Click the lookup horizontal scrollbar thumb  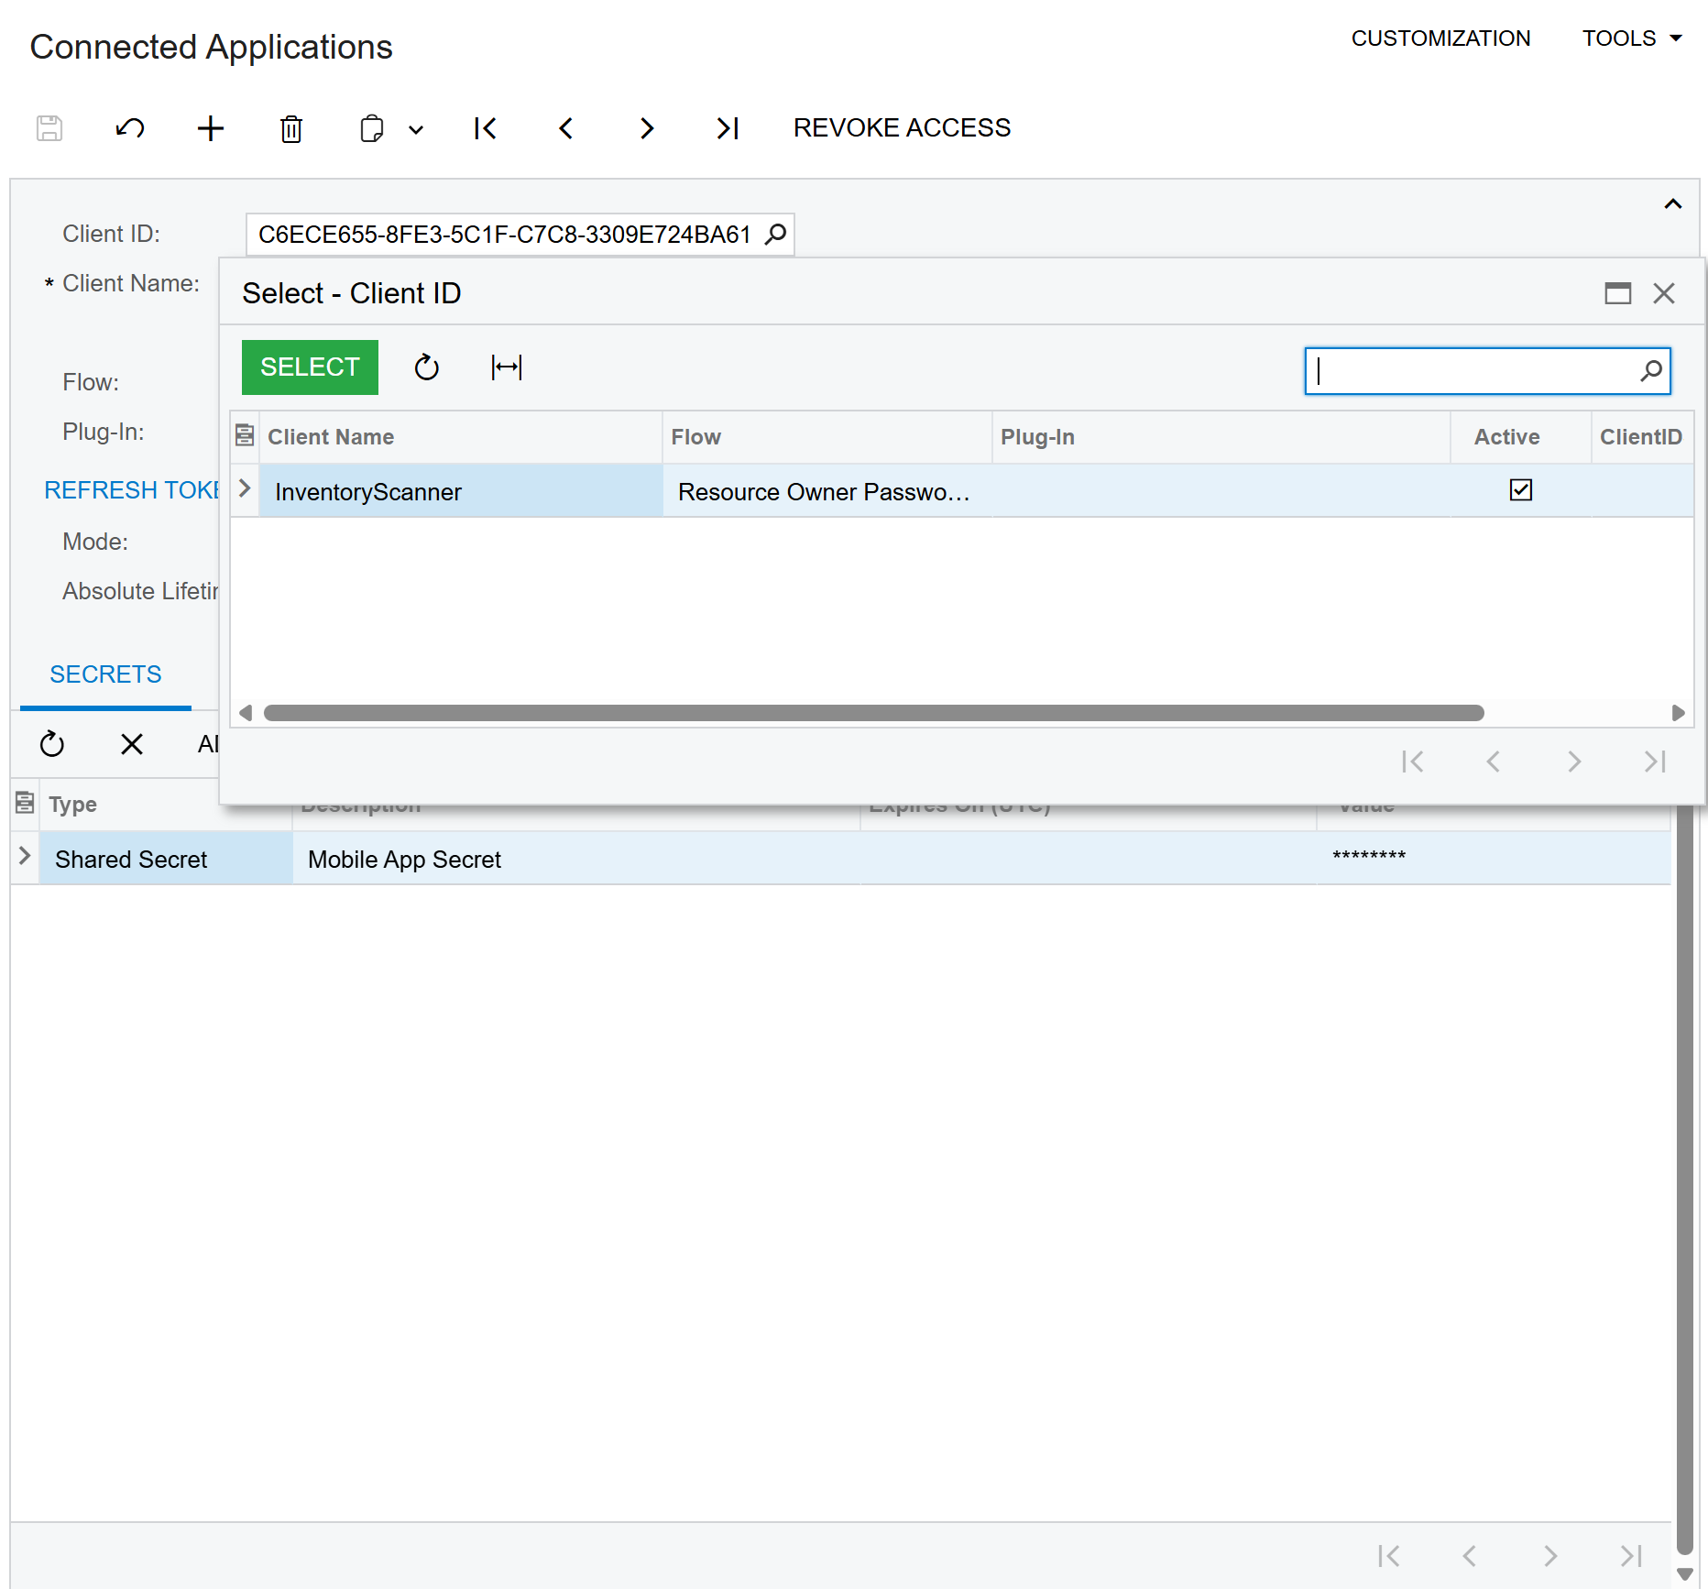point(873,713)
